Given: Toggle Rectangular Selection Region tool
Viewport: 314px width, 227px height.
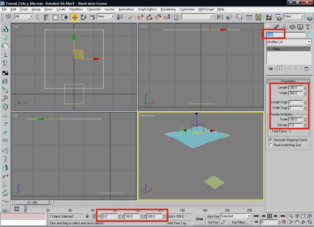Looking at the screenshot, I should (x=55, y=18).
